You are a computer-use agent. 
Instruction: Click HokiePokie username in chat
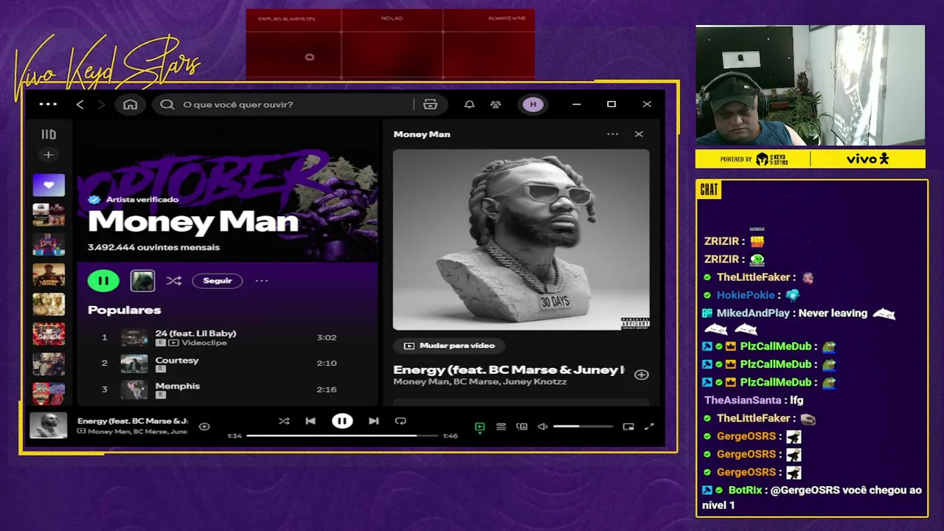(746, 295)
